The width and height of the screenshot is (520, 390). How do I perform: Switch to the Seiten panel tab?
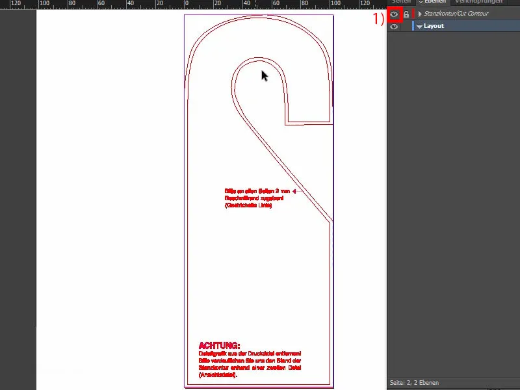pyautogui.click(x=400, y=2)
